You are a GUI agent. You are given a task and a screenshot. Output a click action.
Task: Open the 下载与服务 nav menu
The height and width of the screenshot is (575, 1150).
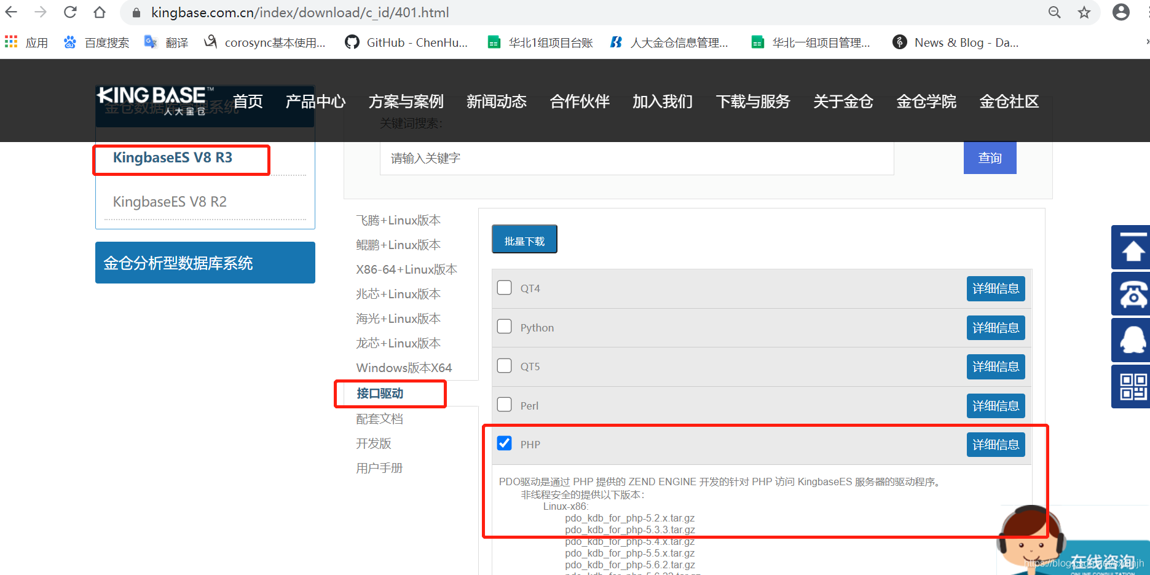753,101
